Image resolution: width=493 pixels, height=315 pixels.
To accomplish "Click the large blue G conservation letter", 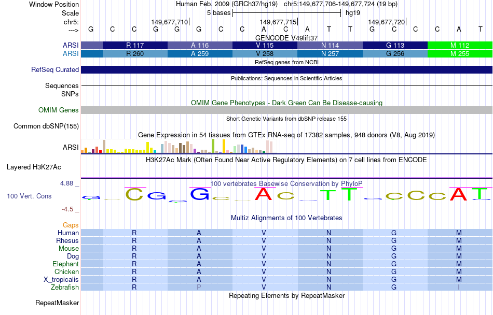I will tap(200, 194).
